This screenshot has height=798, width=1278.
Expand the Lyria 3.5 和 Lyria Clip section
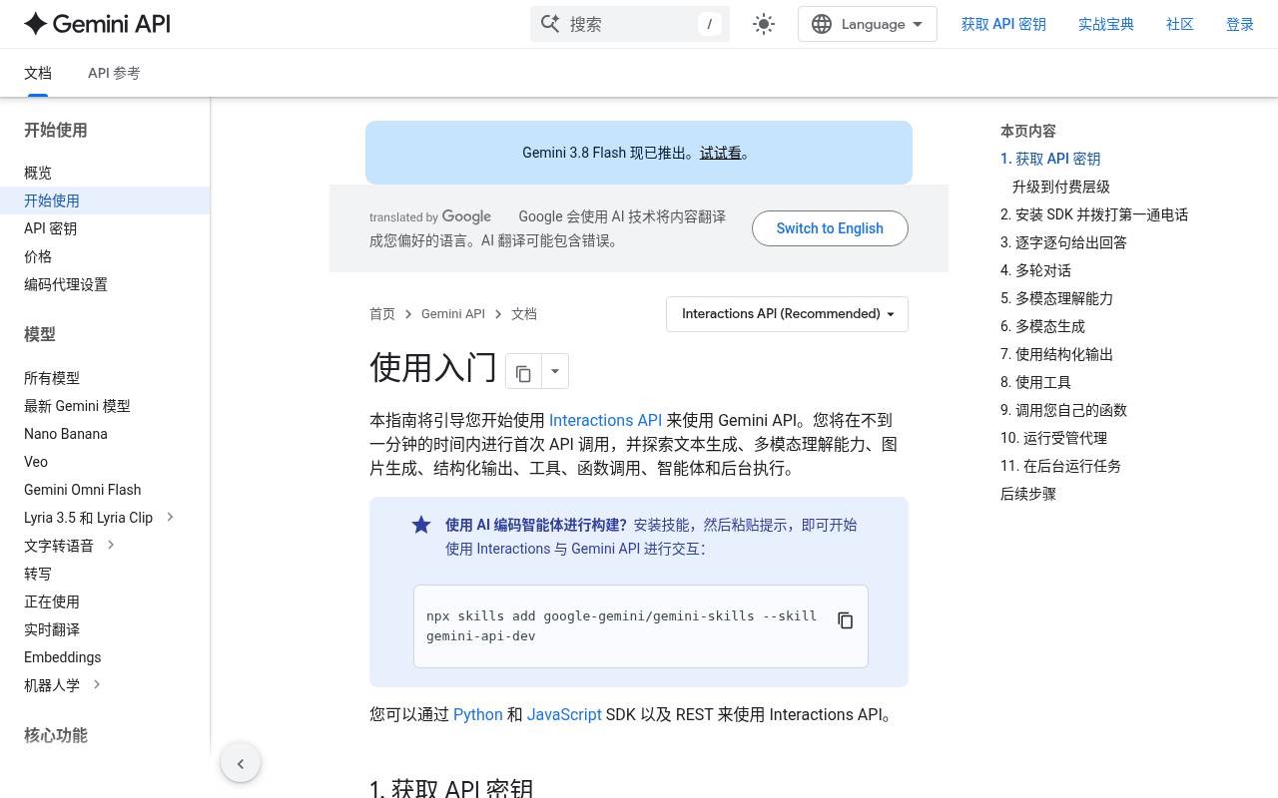170,517
